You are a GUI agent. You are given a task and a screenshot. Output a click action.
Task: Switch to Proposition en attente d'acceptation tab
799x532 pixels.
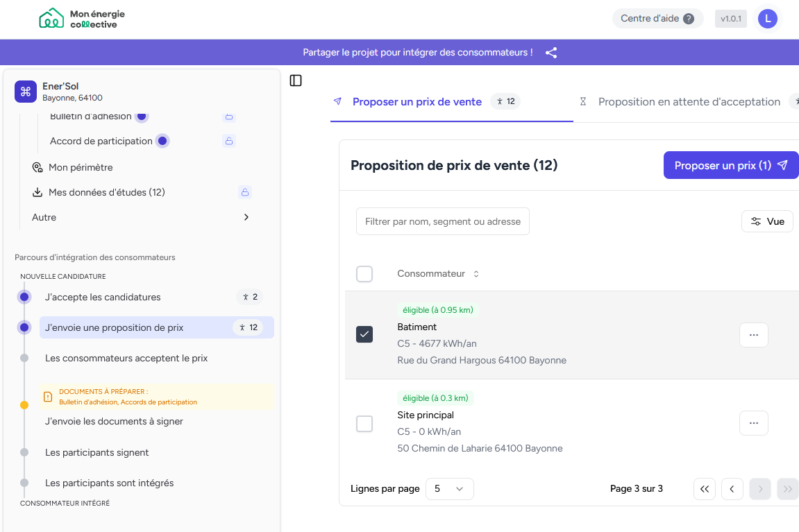click(x=689, y=102)
